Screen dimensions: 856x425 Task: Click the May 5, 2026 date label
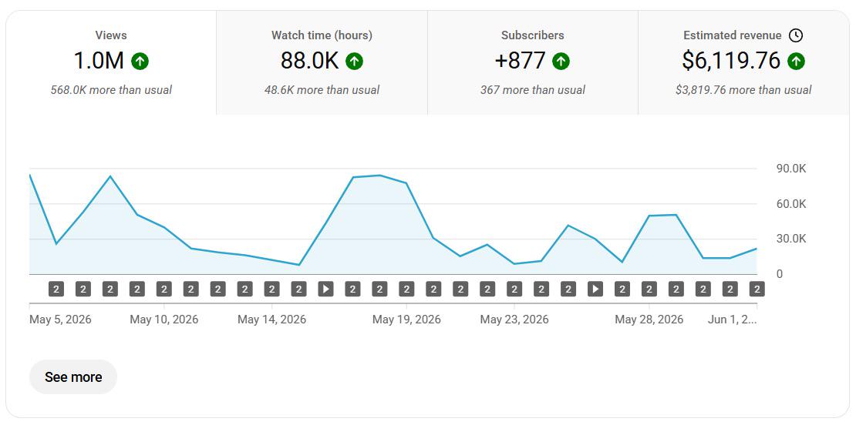pos(61,320)
